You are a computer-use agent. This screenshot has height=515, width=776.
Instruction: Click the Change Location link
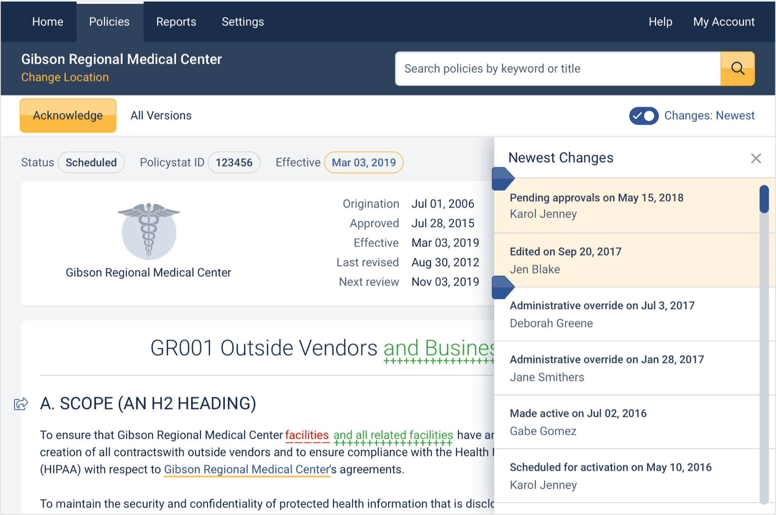tap(65, 77)
